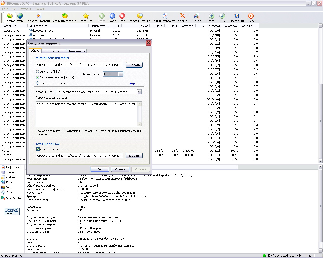
Task: Select the Одиночный файл radio button
Action: (38, 72)
